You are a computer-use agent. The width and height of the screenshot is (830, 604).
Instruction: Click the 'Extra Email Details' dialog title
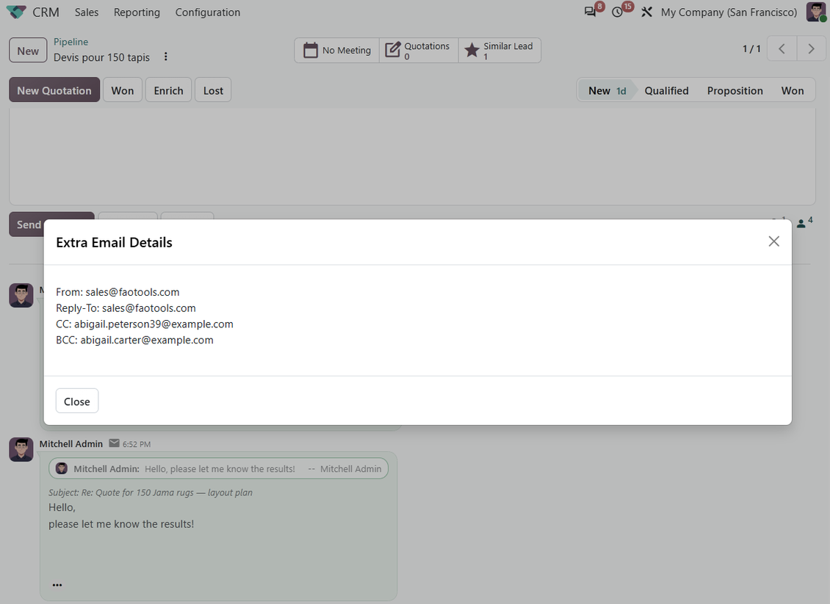(x=114, y=242)
